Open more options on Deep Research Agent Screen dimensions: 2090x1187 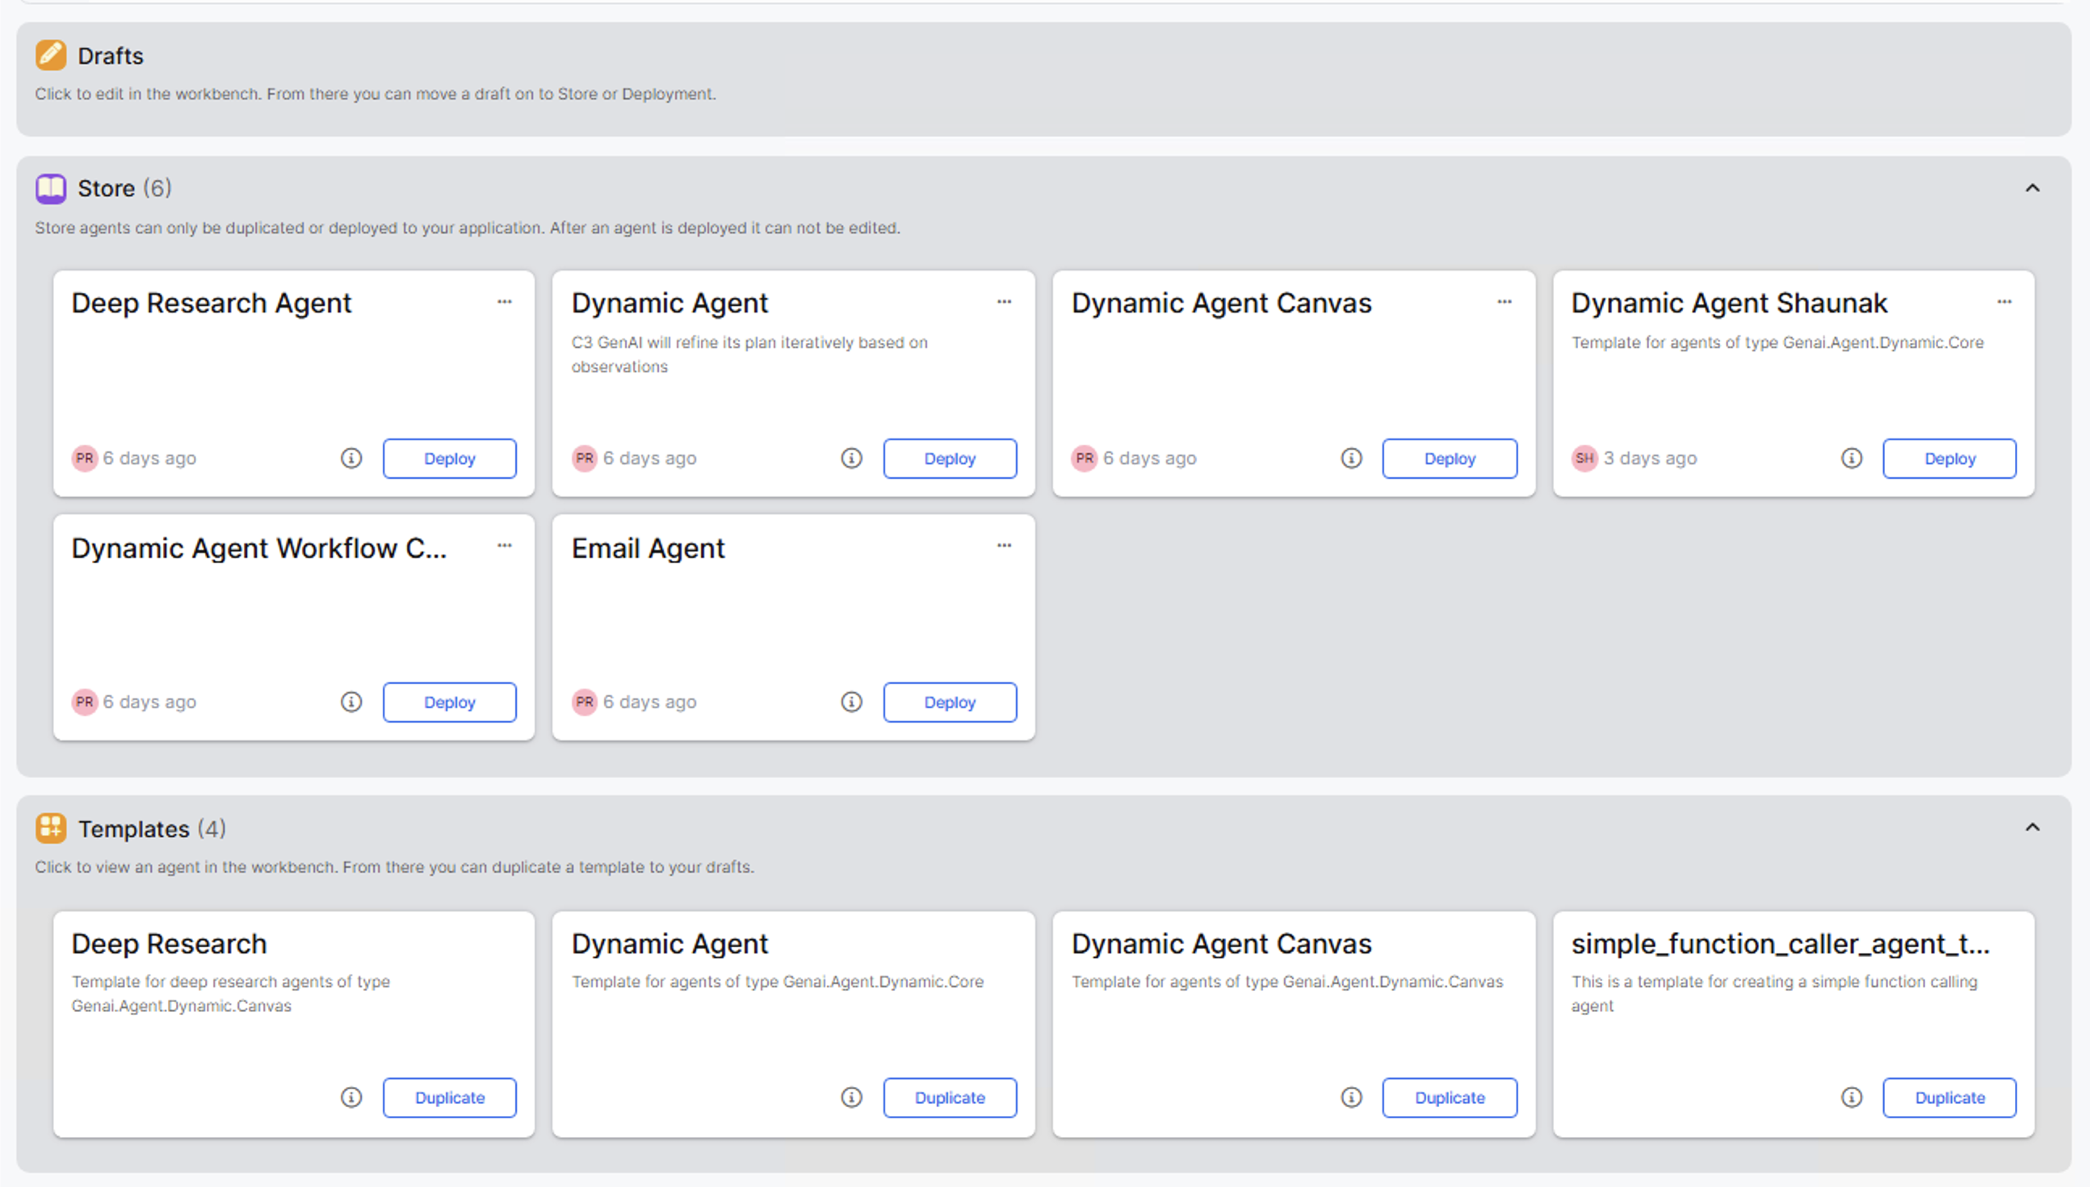[x=505, y=302]
